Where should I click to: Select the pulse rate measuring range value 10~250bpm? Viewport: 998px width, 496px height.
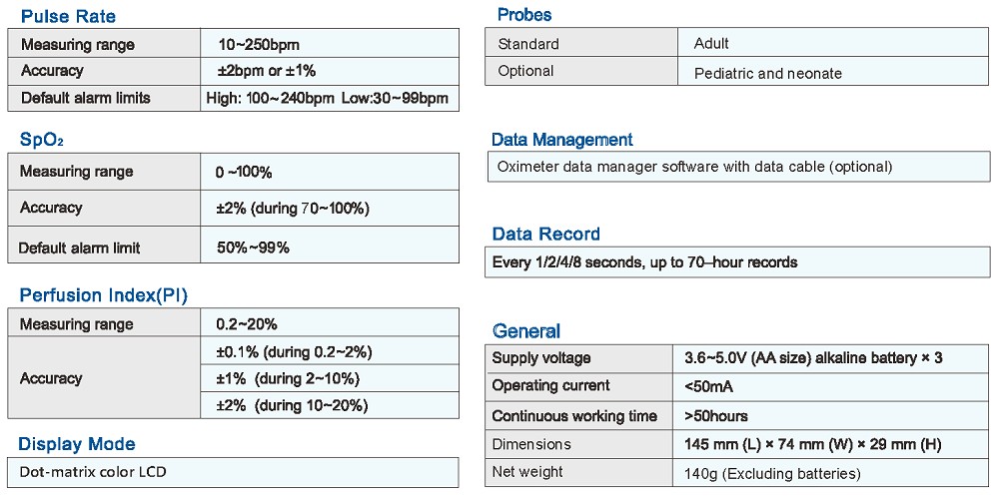(x=258, y=45)
